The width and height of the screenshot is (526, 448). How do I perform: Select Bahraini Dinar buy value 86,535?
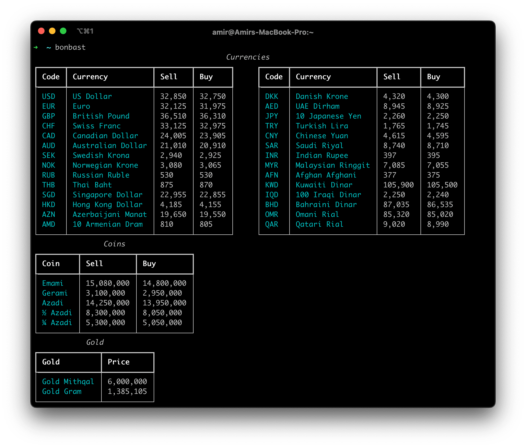click(x=440, y=205)
